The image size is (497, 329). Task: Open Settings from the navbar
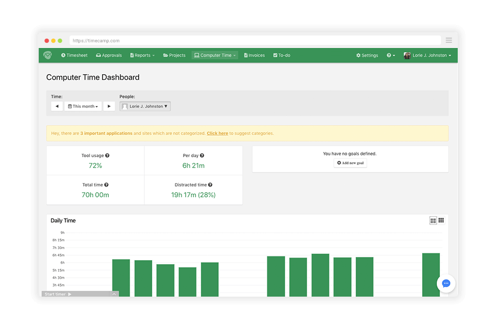367,55
